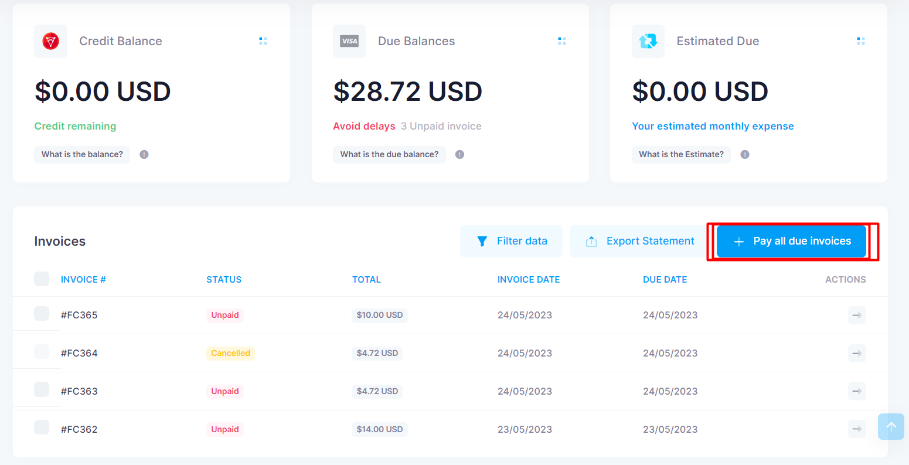Click info icon beside 'What is the due balance?'
Image resolution: width=909 pixels, height=465 pixels.
[460, 155]
